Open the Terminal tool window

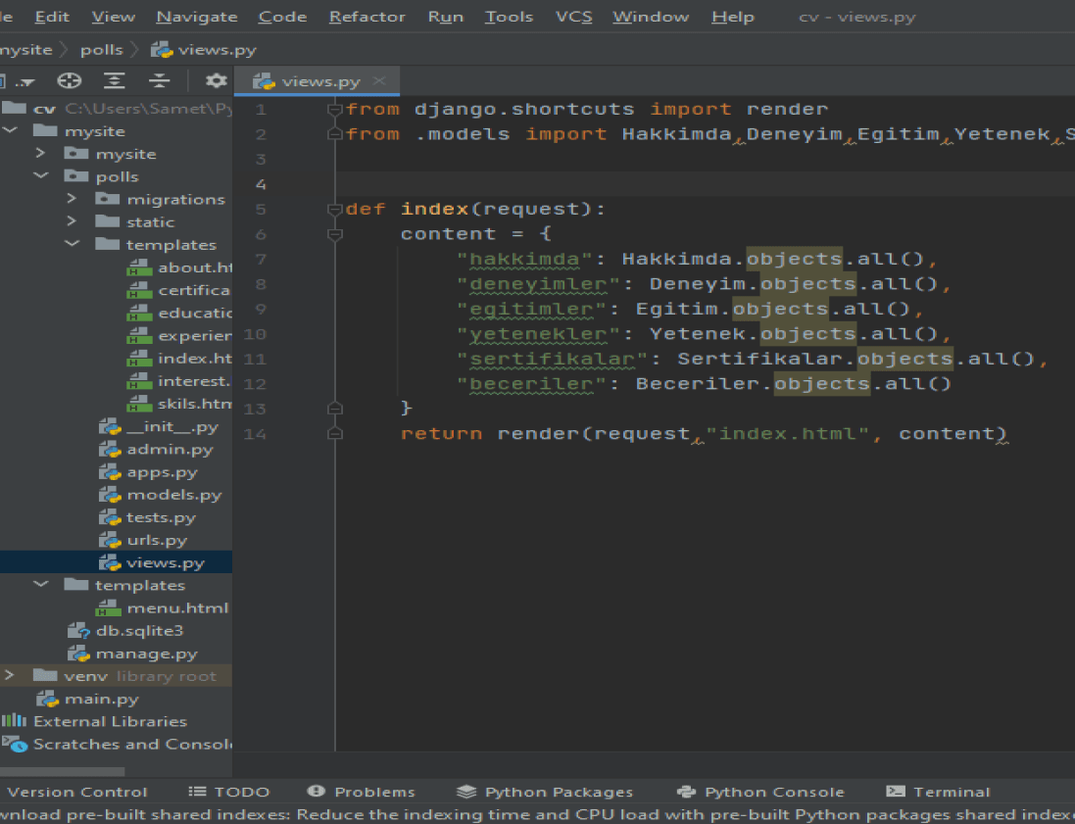pos(937,792)
